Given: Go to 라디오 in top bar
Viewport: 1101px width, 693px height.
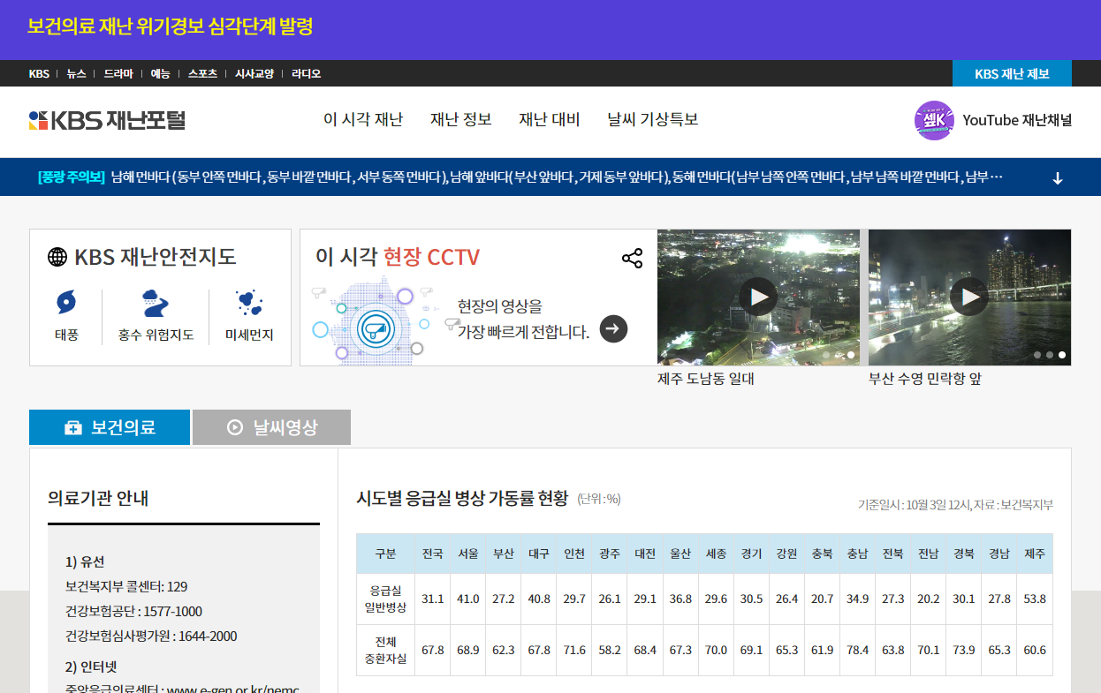Looking at the screenshot, I should [307, 73].
